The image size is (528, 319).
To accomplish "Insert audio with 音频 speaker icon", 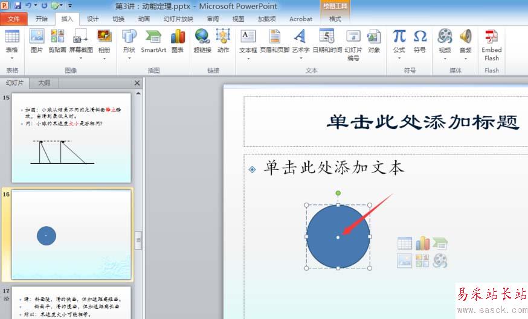I will click(466, 36).
